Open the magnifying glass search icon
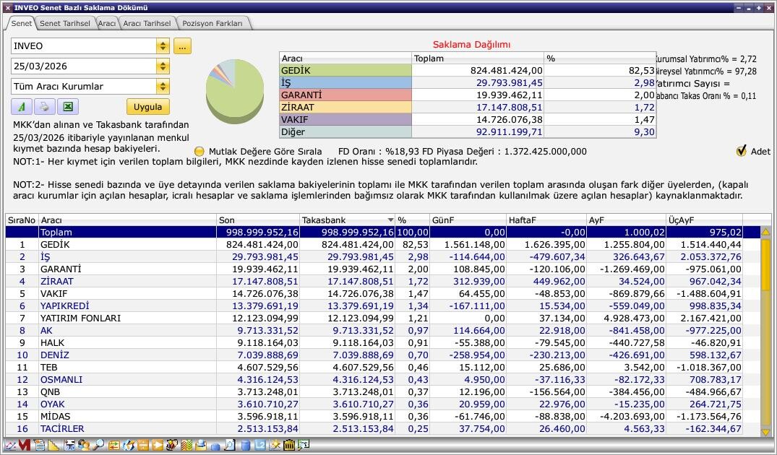Viewport: 777px width, 455px height. click(x=98, y=446)
